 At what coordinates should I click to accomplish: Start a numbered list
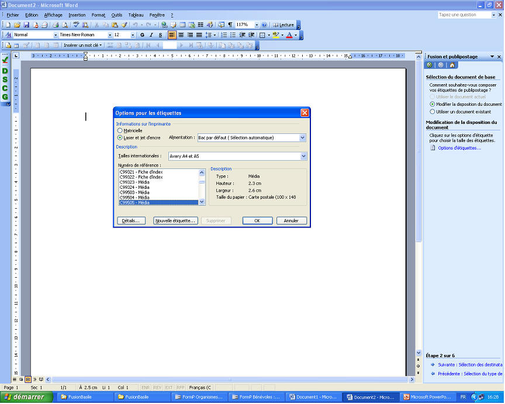click(224, 35)
